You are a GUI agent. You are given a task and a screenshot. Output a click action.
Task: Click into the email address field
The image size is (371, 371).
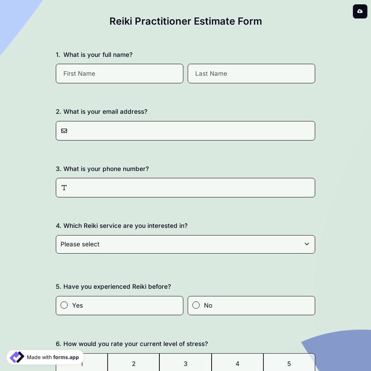(190, 131)
